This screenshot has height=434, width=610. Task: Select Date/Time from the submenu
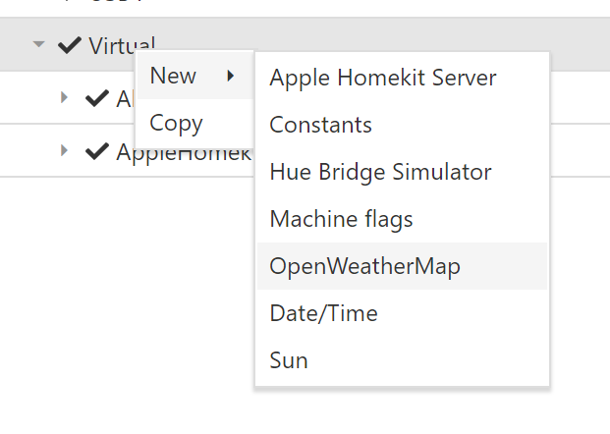pyautogui.click(x=403, y=313)
